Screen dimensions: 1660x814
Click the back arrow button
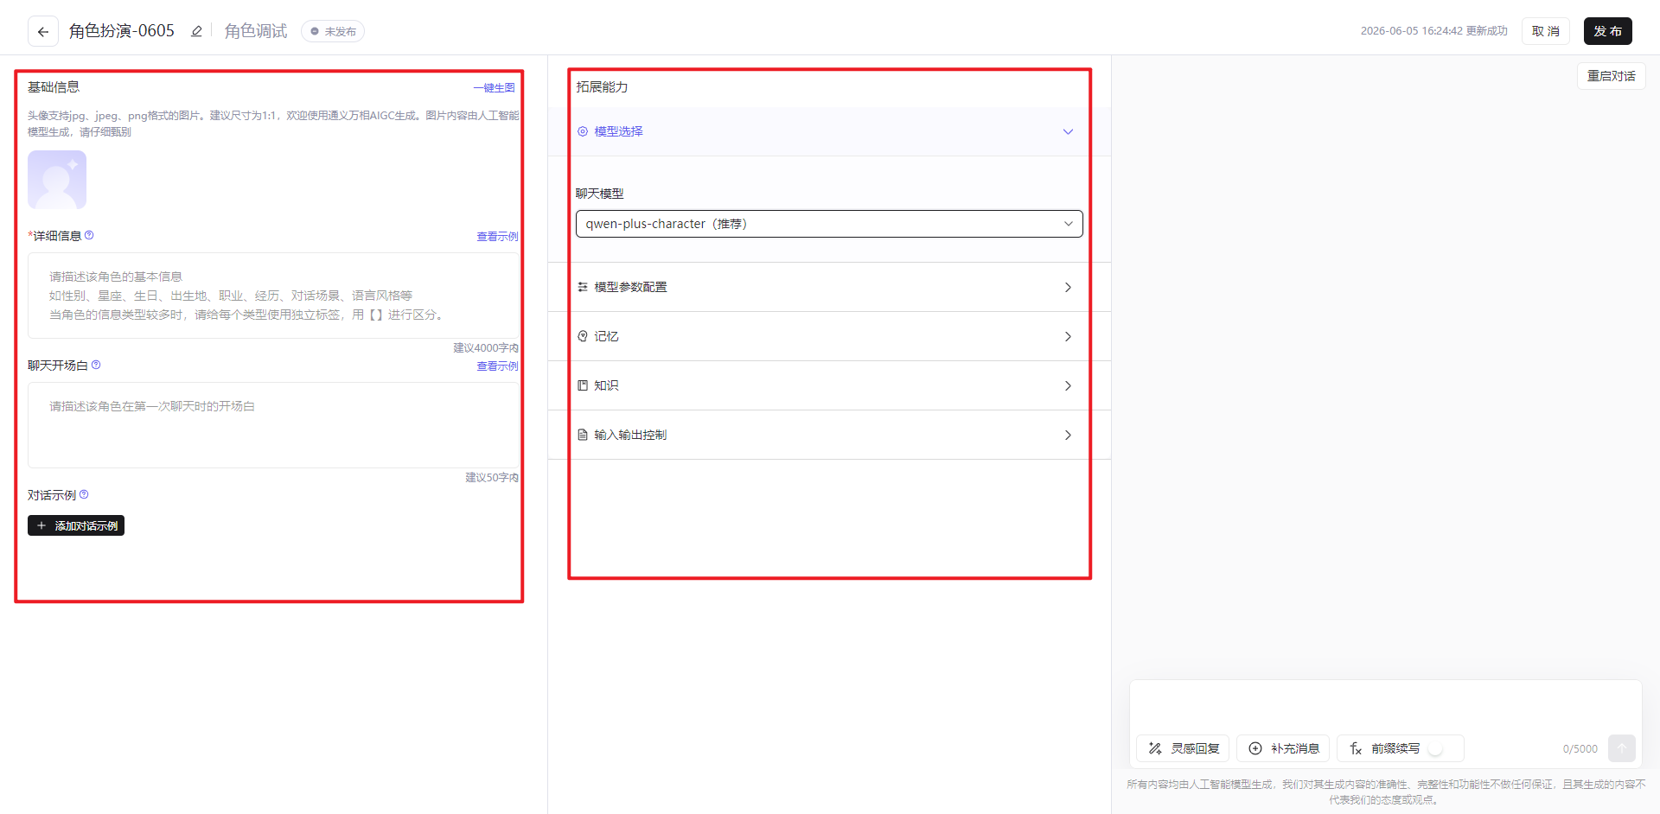(x=43, y=31)
